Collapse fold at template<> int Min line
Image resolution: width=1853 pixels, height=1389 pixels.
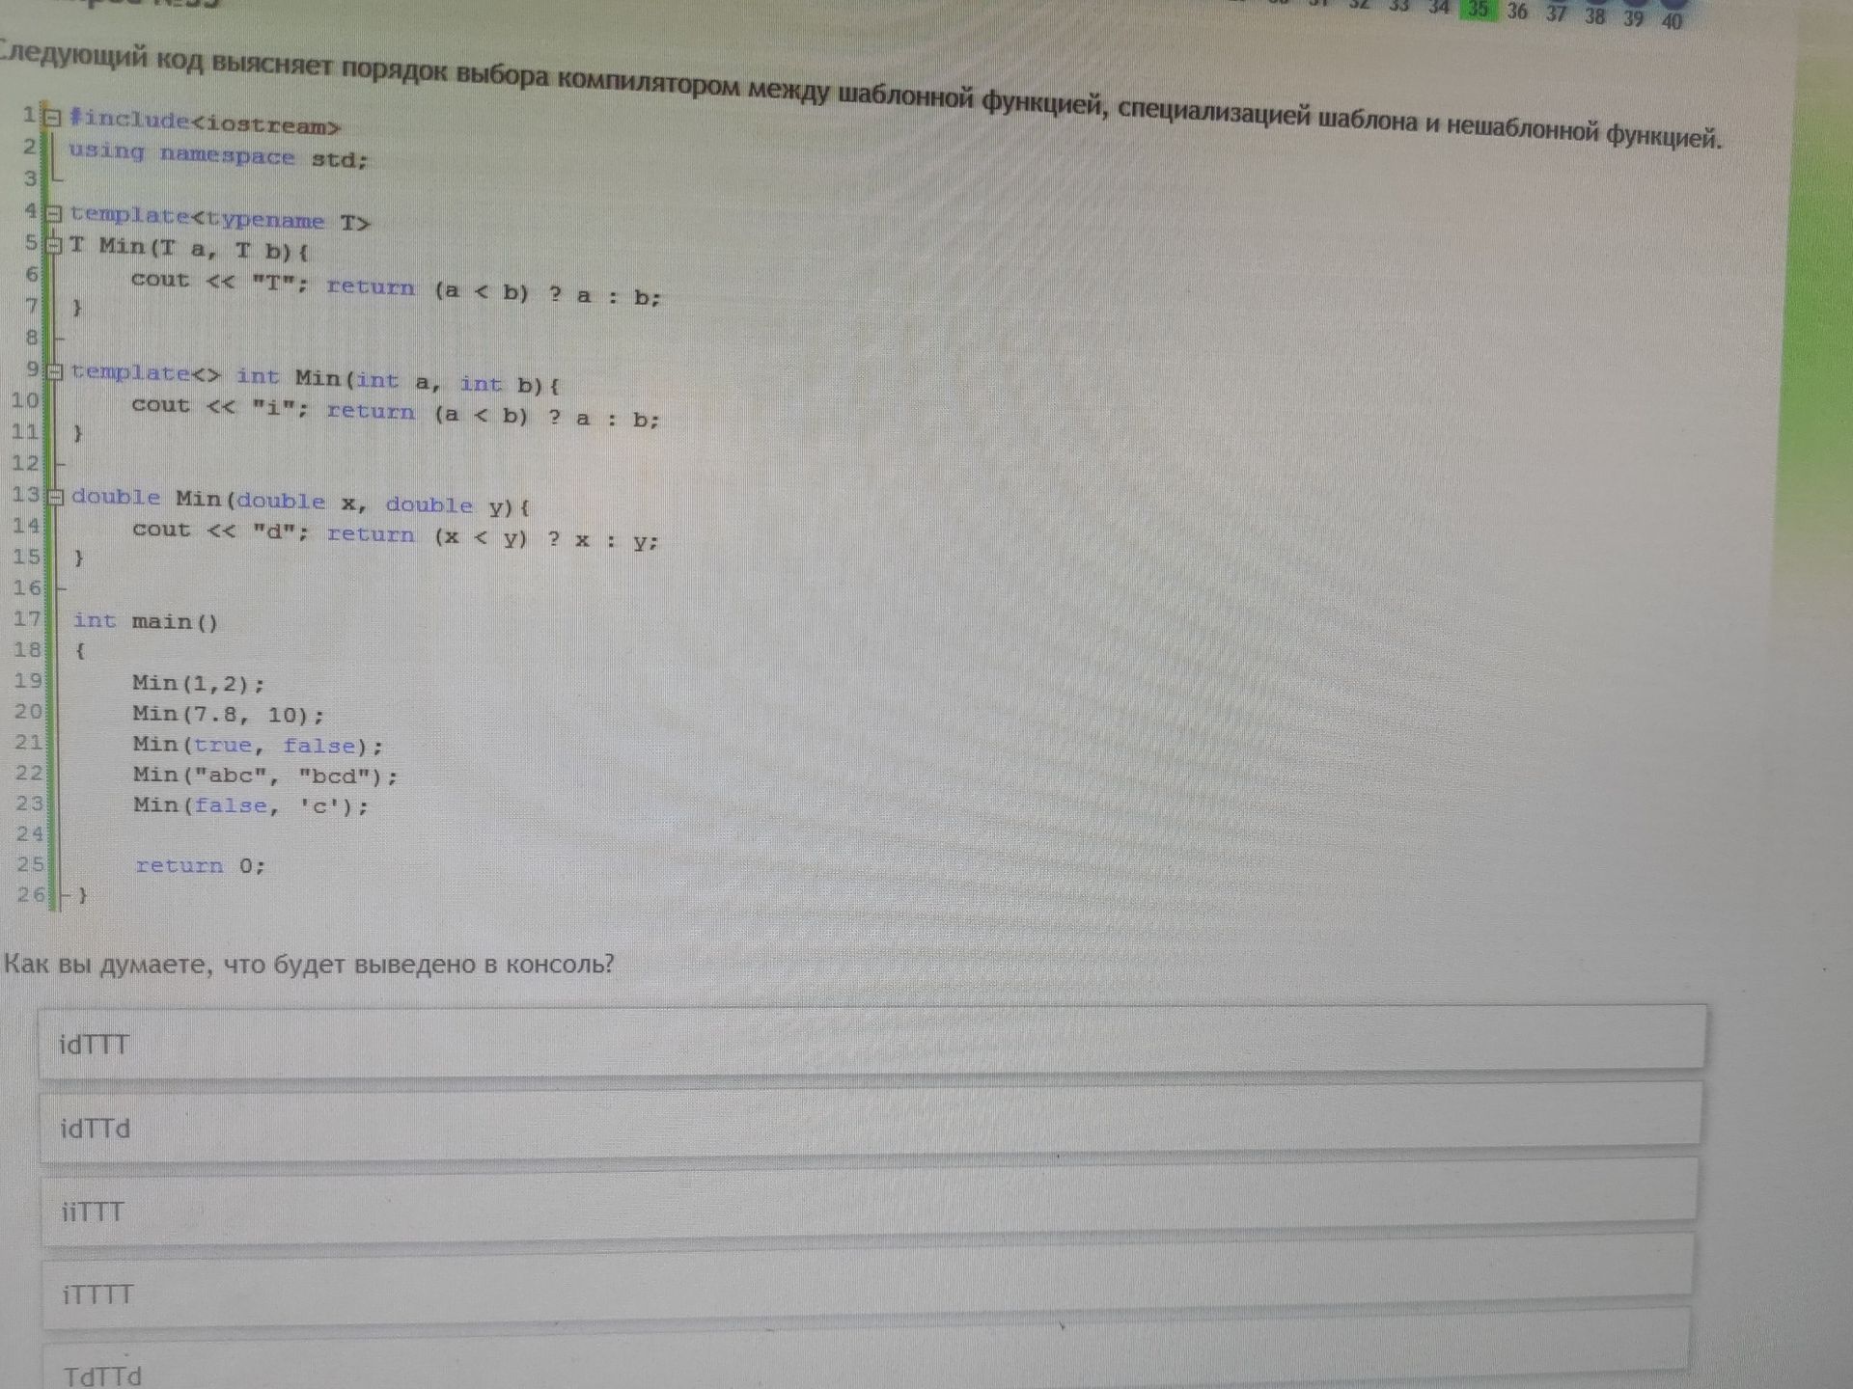[x=55, y=371]
